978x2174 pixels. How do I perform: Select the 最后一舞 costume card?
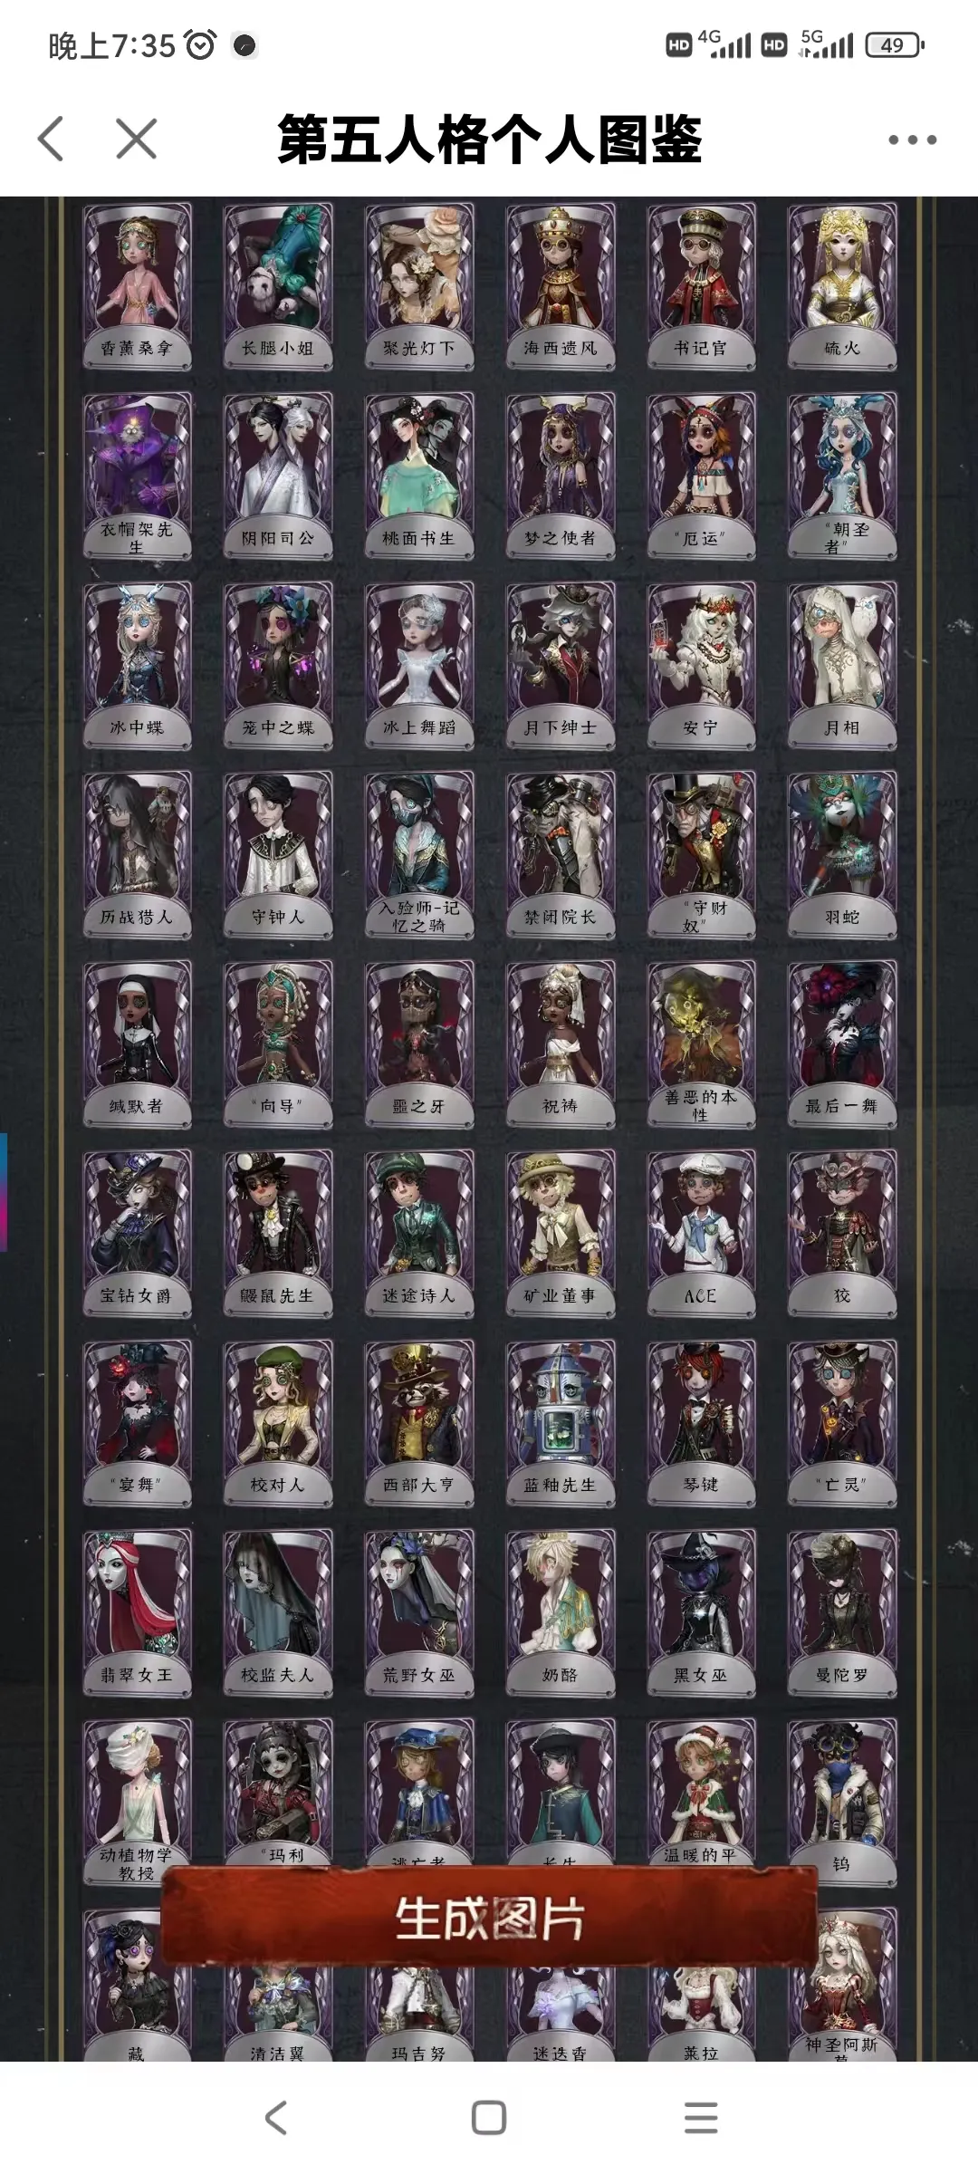[842, 1044]
